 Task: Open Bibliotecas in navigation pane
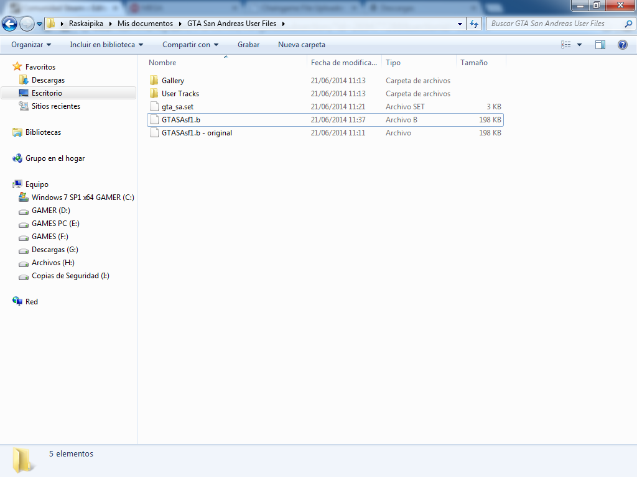pyautogui.click(x=43, y=132)
